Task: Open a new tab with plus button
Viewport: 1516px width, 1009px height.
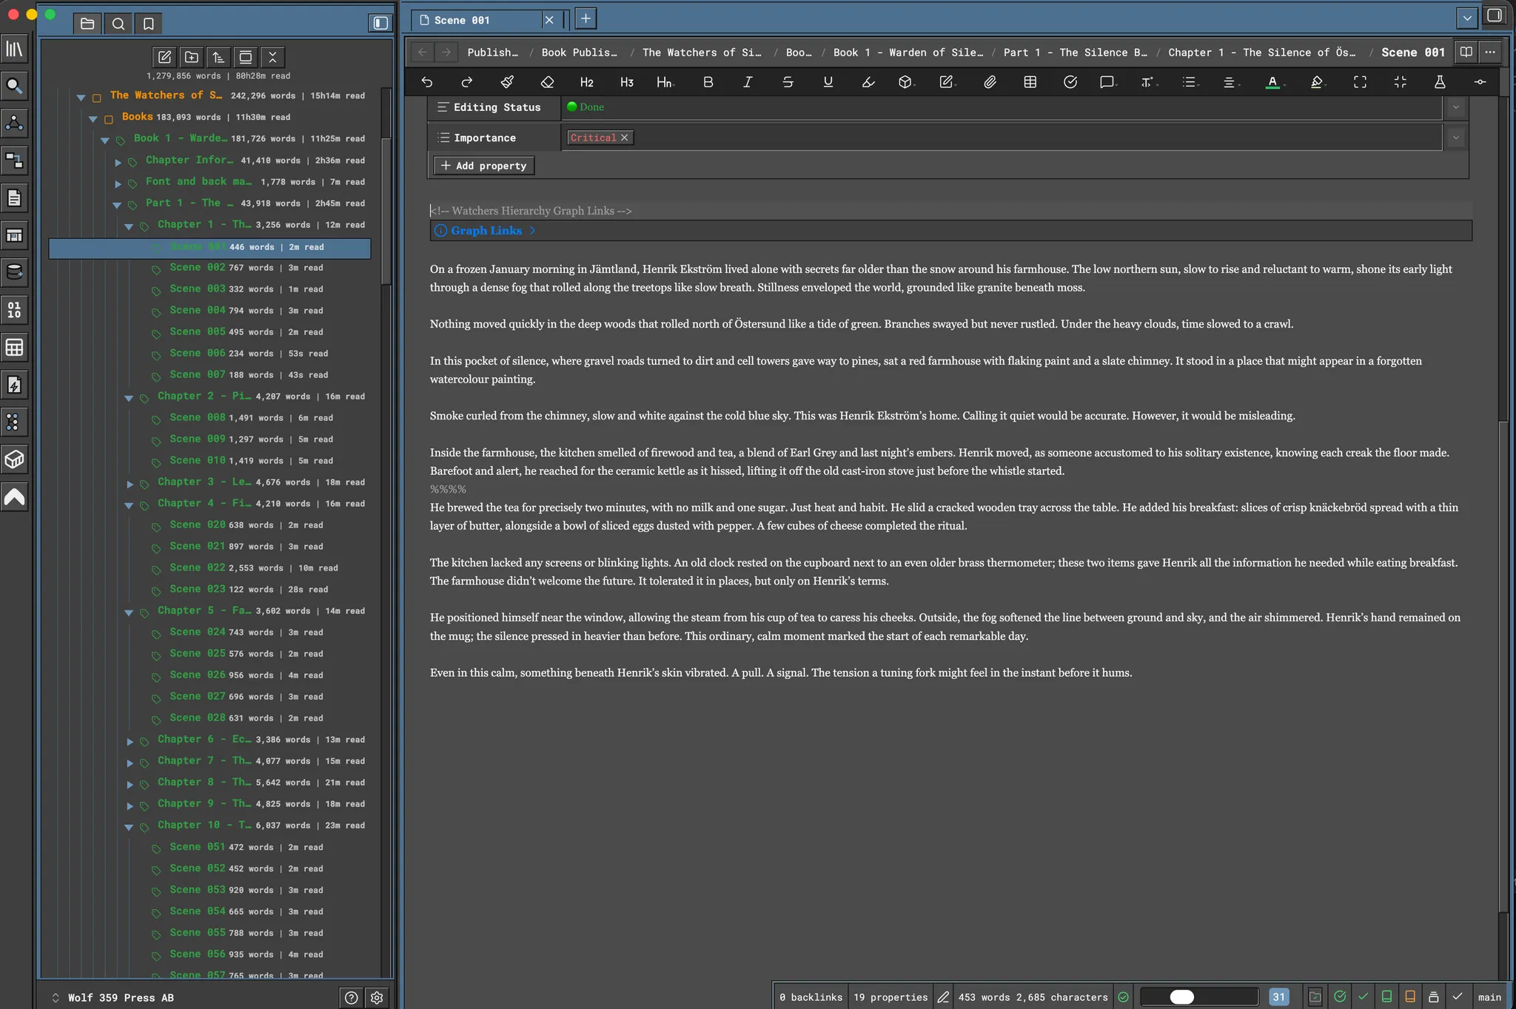Action: 586,18
